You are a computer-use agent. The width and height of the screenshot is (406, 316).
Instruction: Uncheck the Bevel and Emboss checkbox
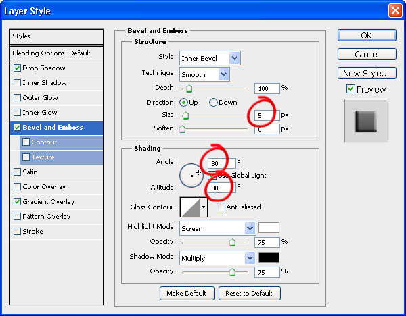pyautogui.click(x=17, y=128)
